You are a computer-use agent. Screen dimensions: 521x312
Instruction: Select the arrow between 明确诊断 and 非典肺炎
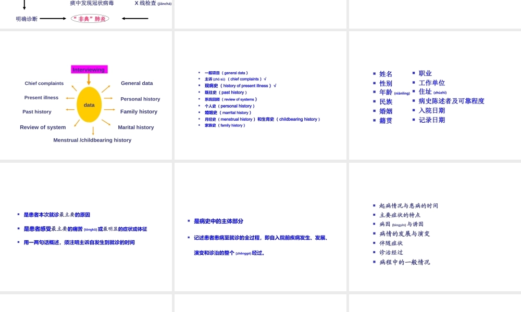pos(52,18)
